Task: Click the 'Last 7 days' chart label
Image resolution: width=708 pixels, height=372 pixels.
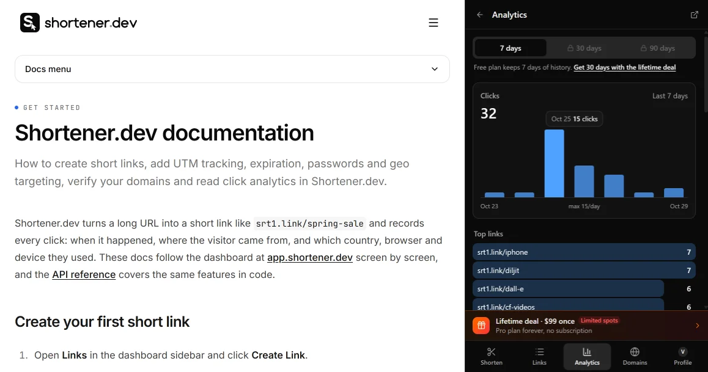Action: [x=670, y=95]
